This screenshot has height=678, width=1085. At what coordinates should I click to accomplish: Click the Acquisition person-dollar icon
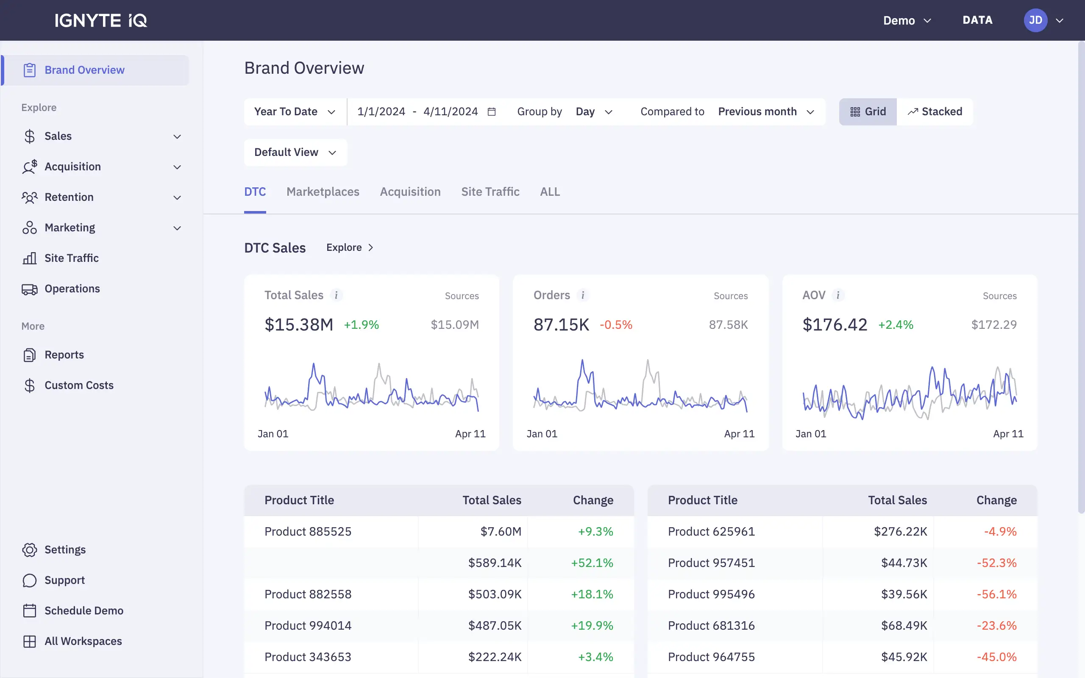pos(30,167)
